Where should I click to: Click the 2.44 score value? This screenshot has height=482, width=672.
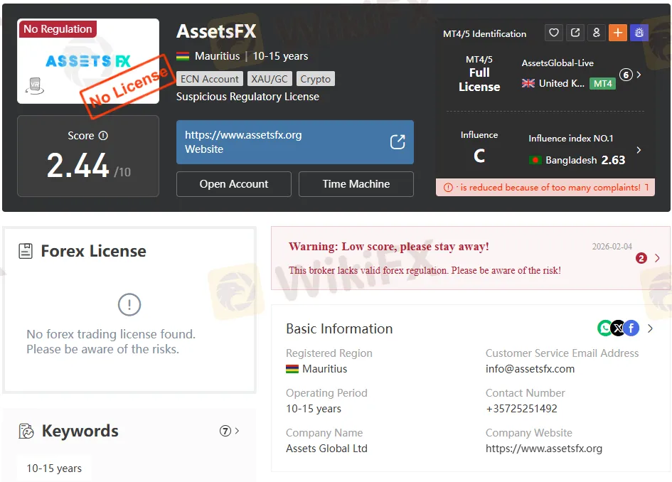point(78,166)
